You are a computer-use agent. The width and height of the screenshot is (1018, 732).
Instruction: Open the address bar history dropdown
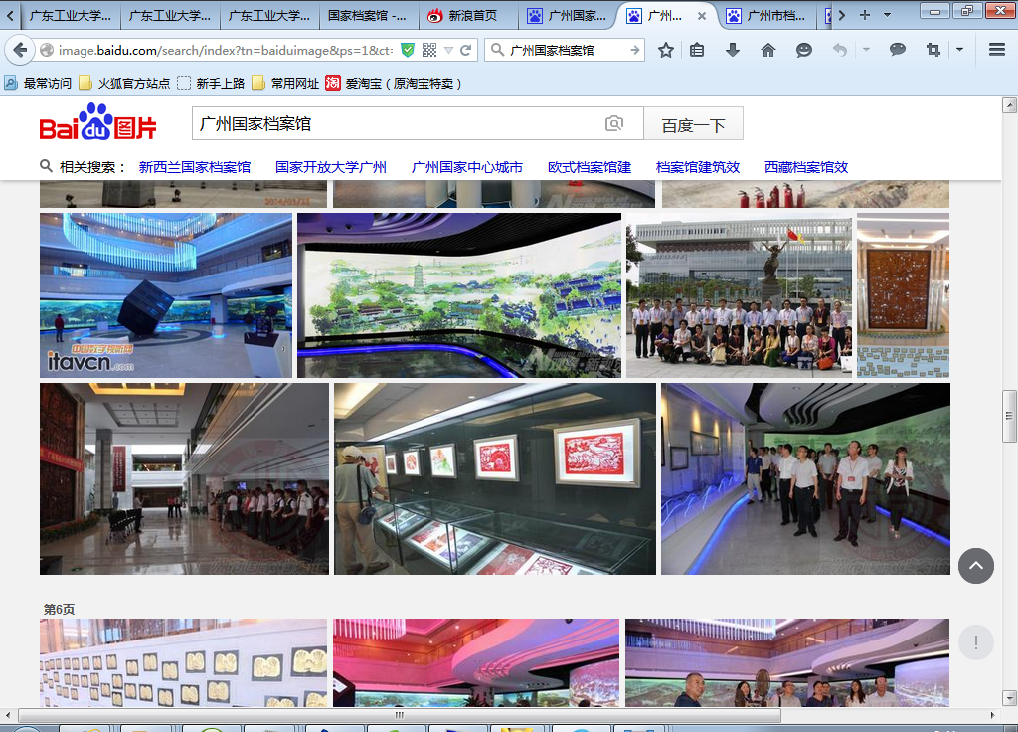448,50
